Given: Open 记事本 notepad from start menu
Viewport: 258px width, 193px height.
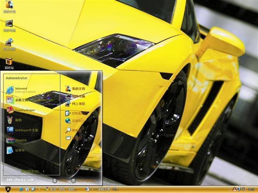Looking at the screenshot, I should pos(16,150).
